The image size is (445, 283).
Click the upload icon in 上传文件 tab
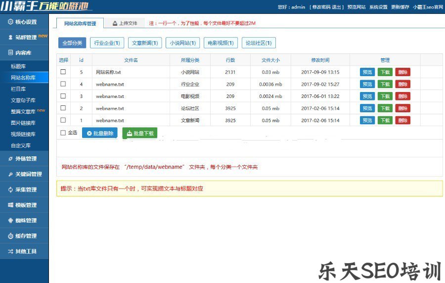pos(115,23)
